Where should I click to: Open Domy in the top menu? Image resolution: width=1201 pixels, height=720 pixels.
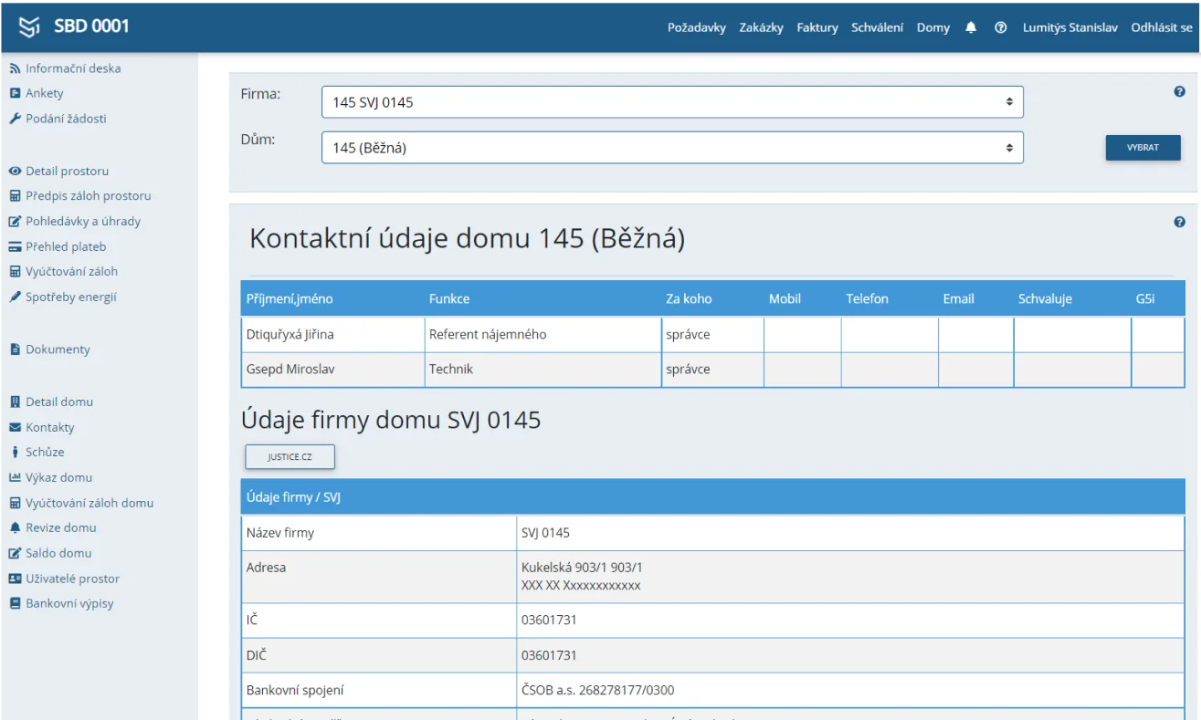pos(933,28)
